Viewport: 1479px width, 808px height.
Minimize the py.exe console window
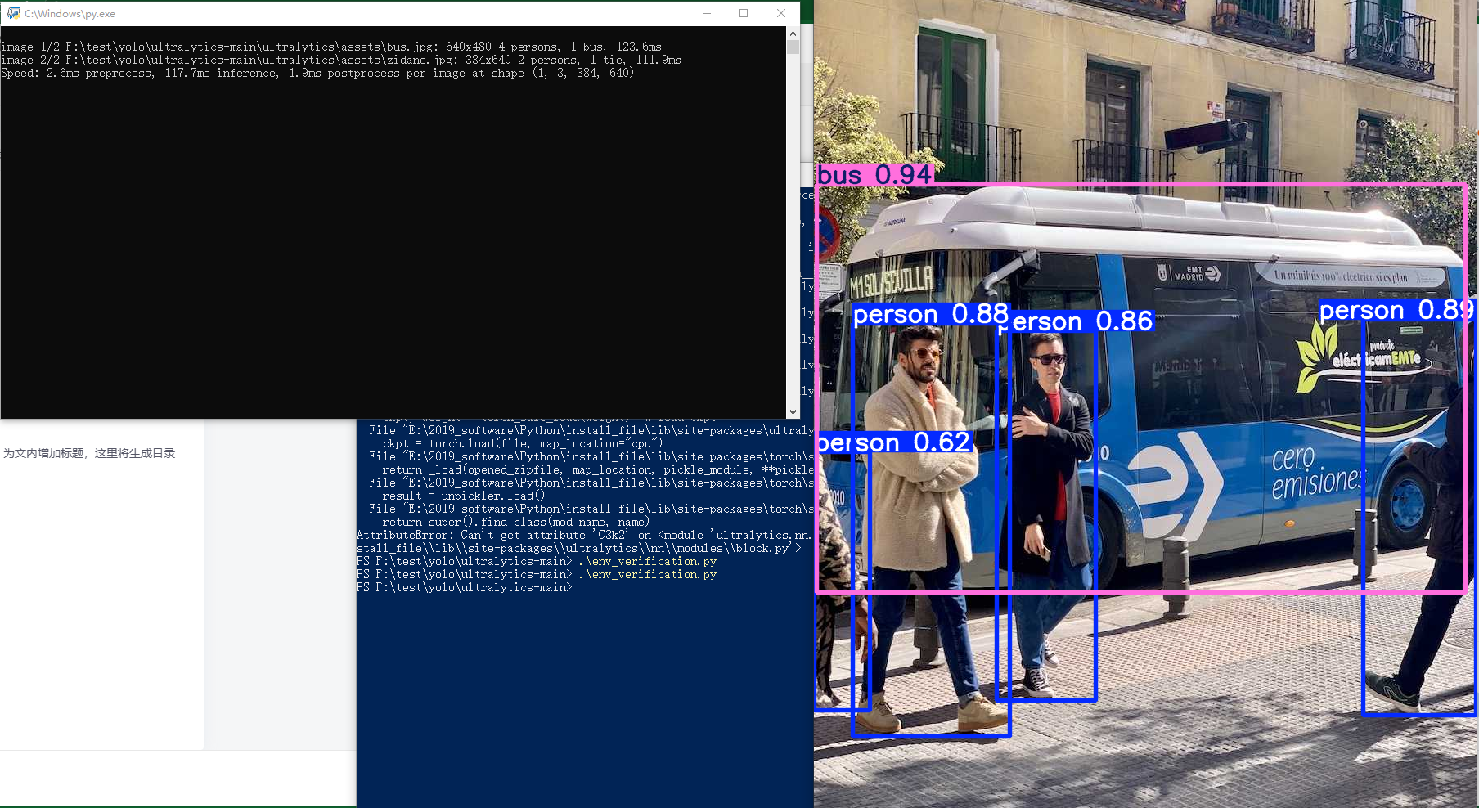point(707,13)
